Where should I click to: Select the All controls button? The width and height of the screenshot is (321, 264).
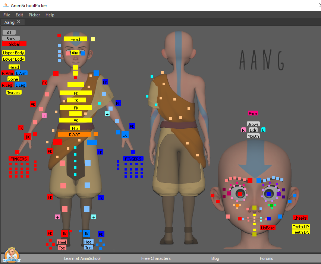9,32
